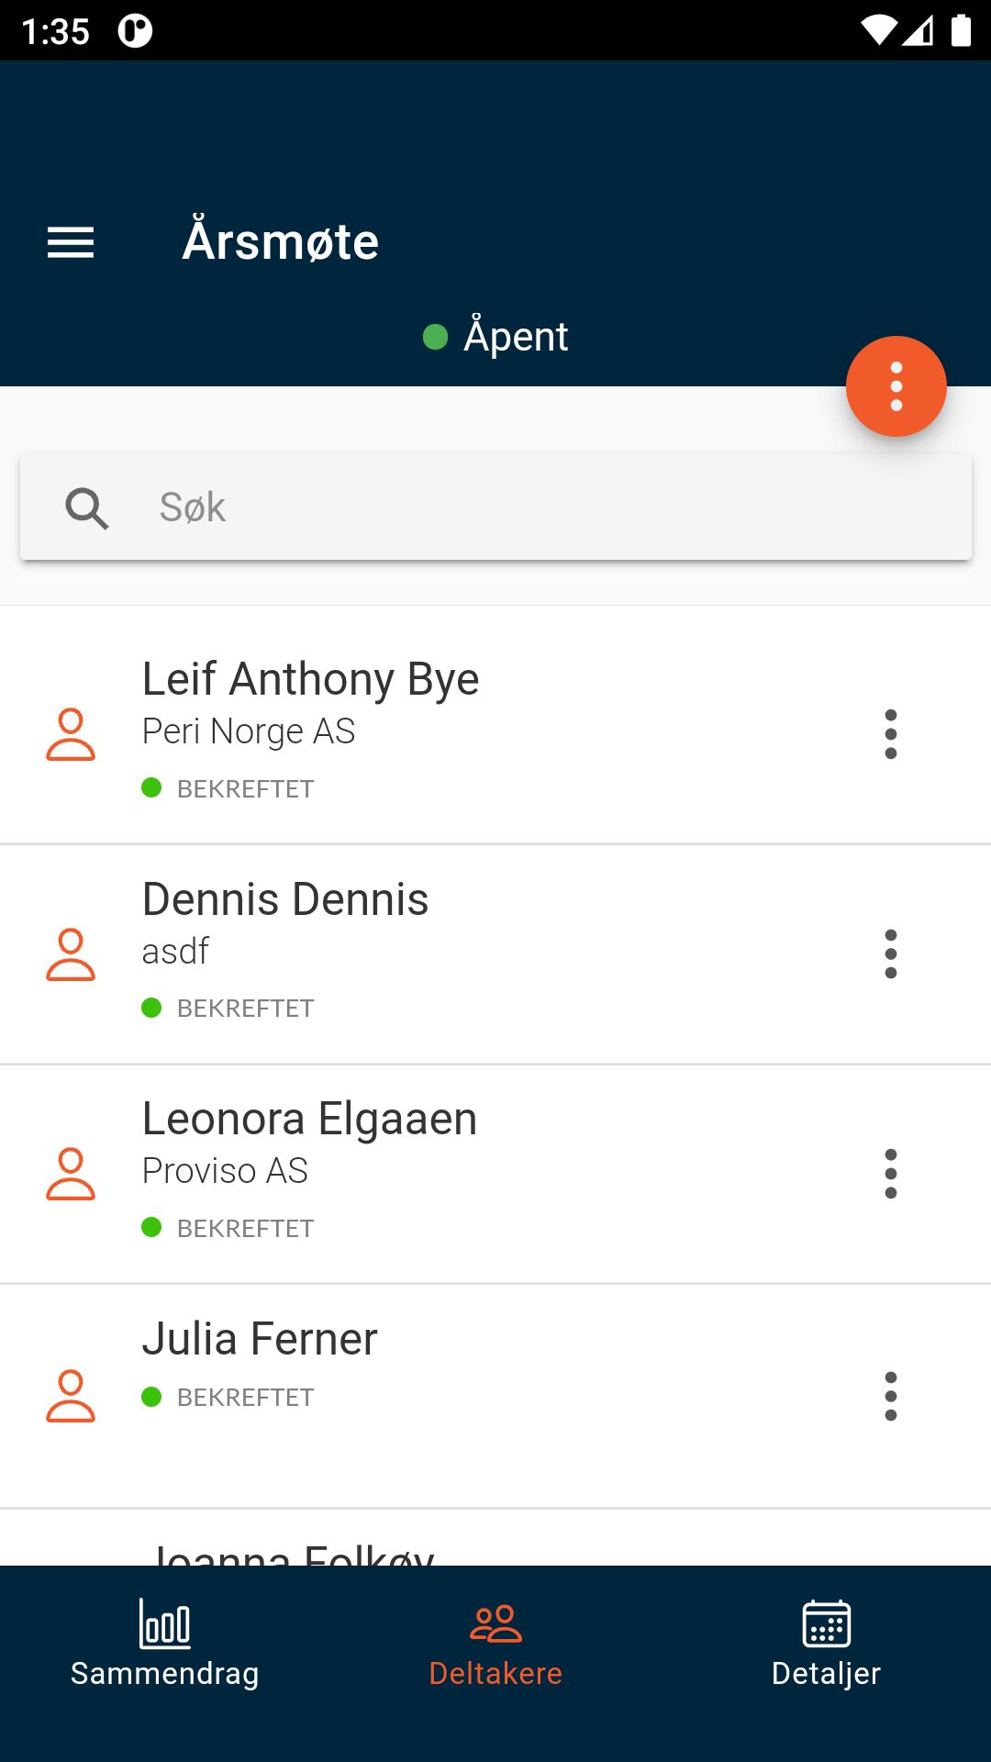
Task: Tap Leonora Elgaaen's person icon
Action: (x=71, y=1174)
